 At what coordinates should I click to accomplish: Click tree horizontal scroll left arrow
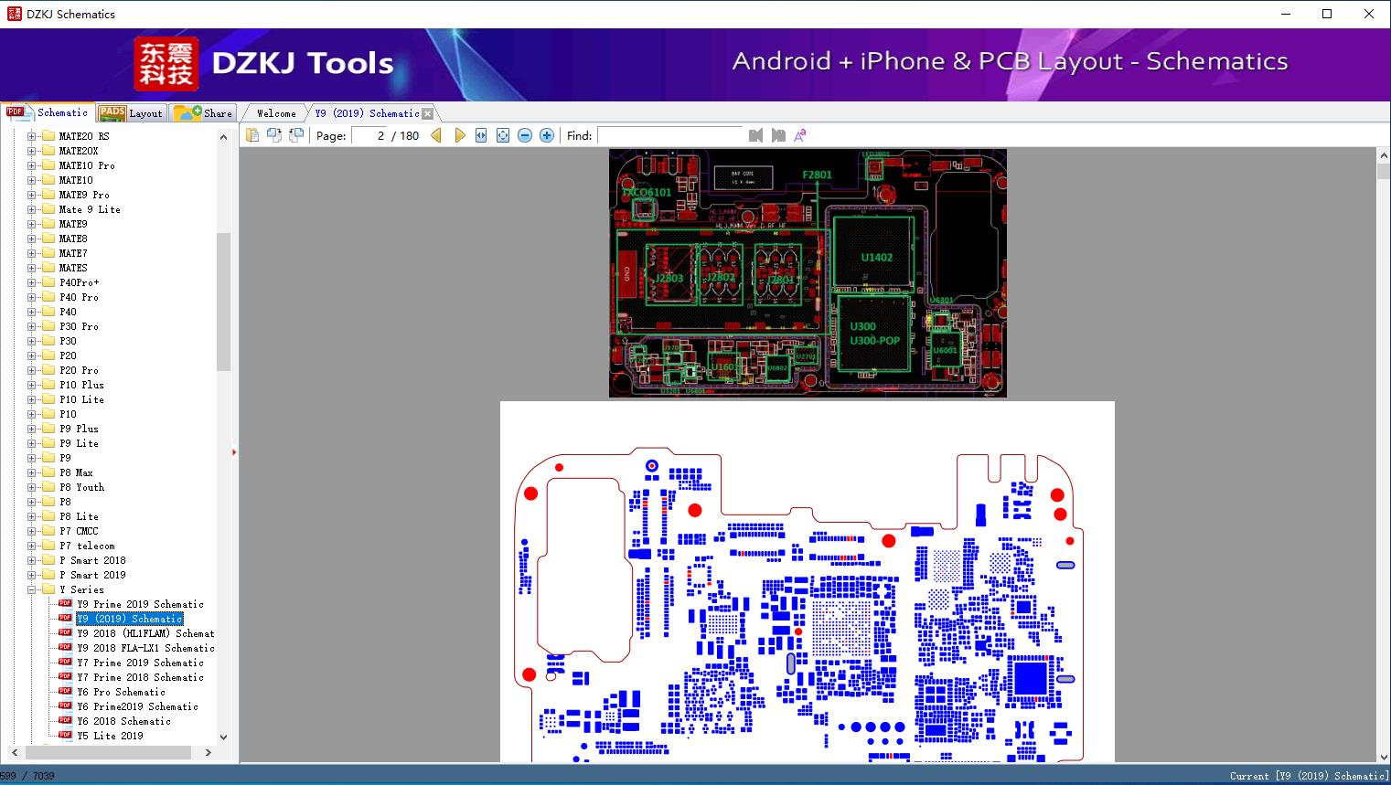point(15,752)
